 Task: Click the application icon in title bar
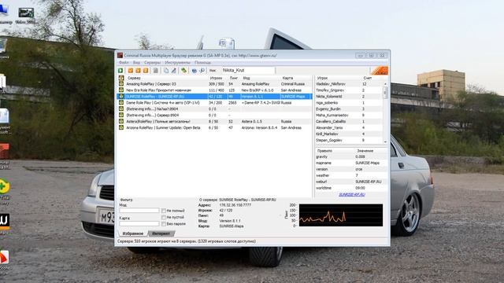point(120,55)
